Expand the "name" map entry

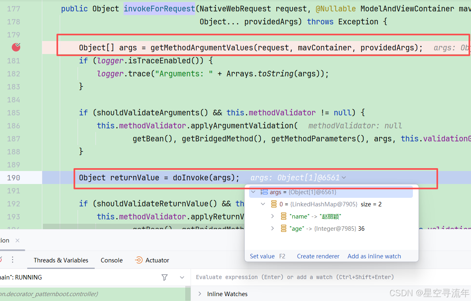point(272,216)
